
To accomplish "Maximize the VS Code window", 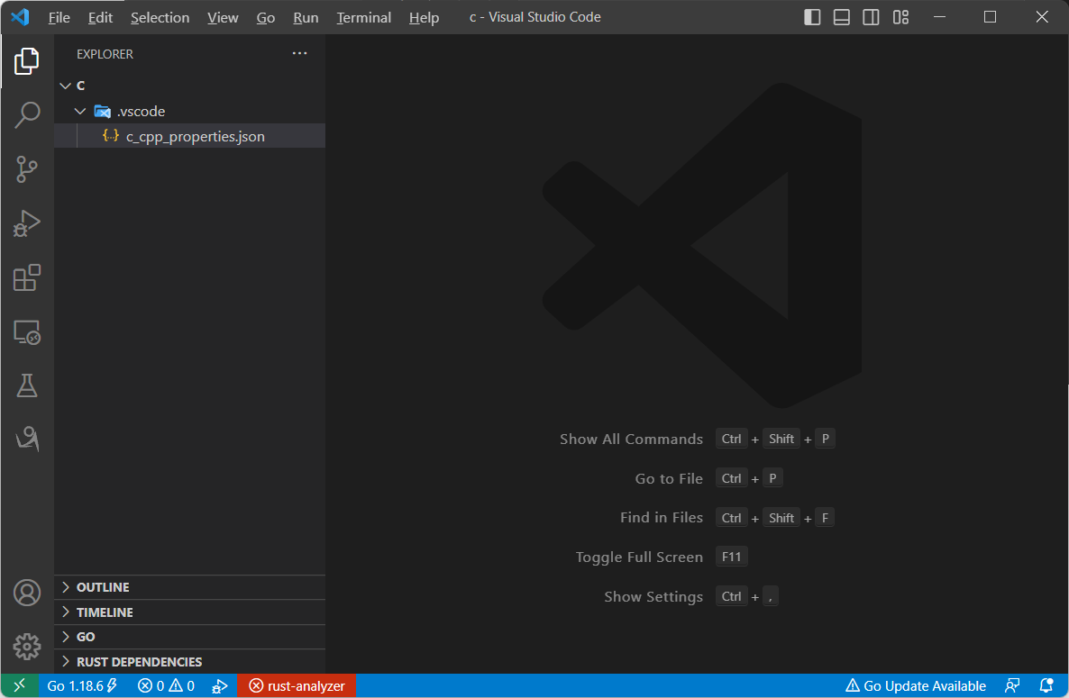I will coord(990,17).
